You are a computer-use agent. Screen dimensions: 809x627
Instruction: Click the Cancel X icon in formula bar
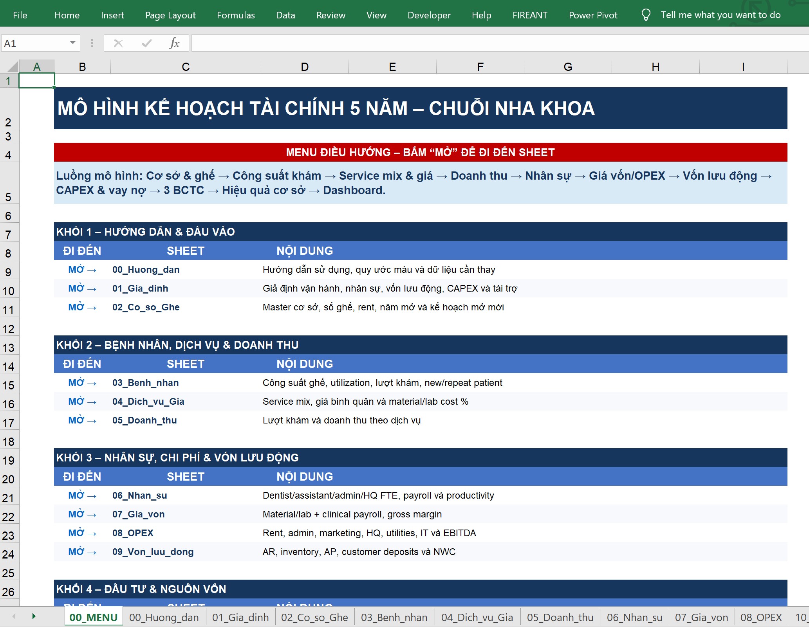[x=118, y=43]
